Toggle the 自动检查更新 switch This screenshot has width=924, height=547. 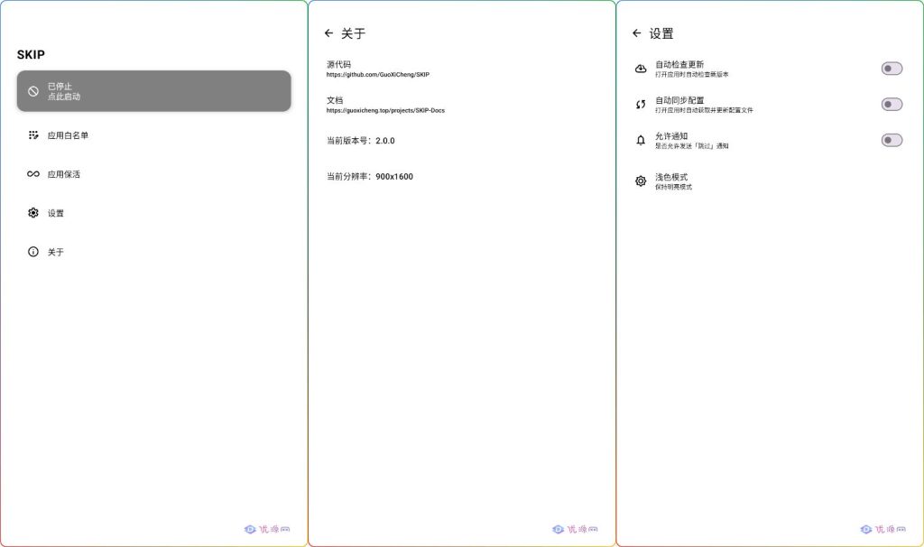click(x=892, y=69)
